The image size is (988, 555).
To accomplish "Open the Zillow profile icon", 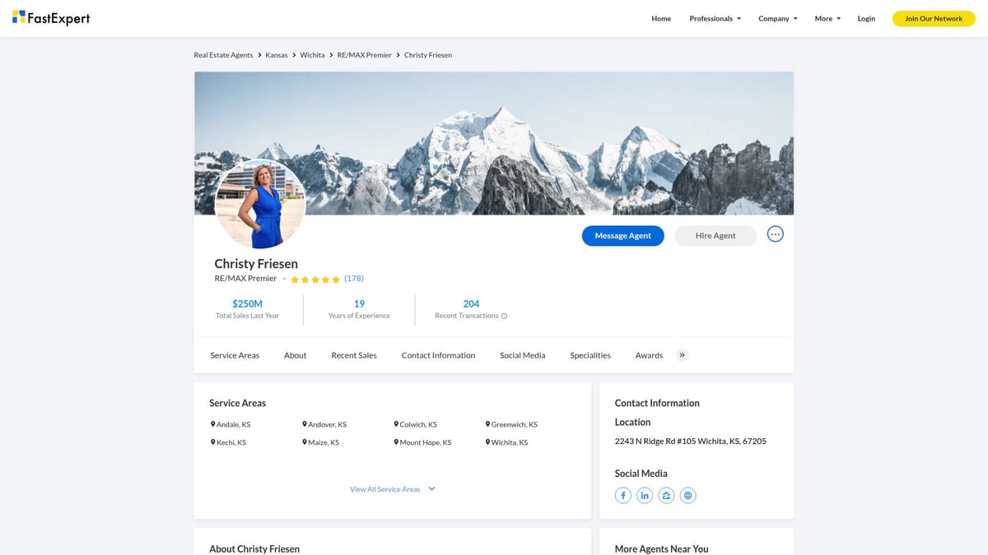I will 666,494.
